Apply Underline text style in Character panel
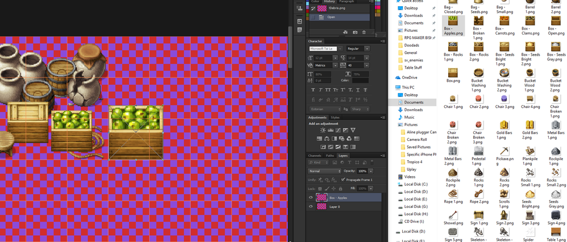 pos(358,90)
